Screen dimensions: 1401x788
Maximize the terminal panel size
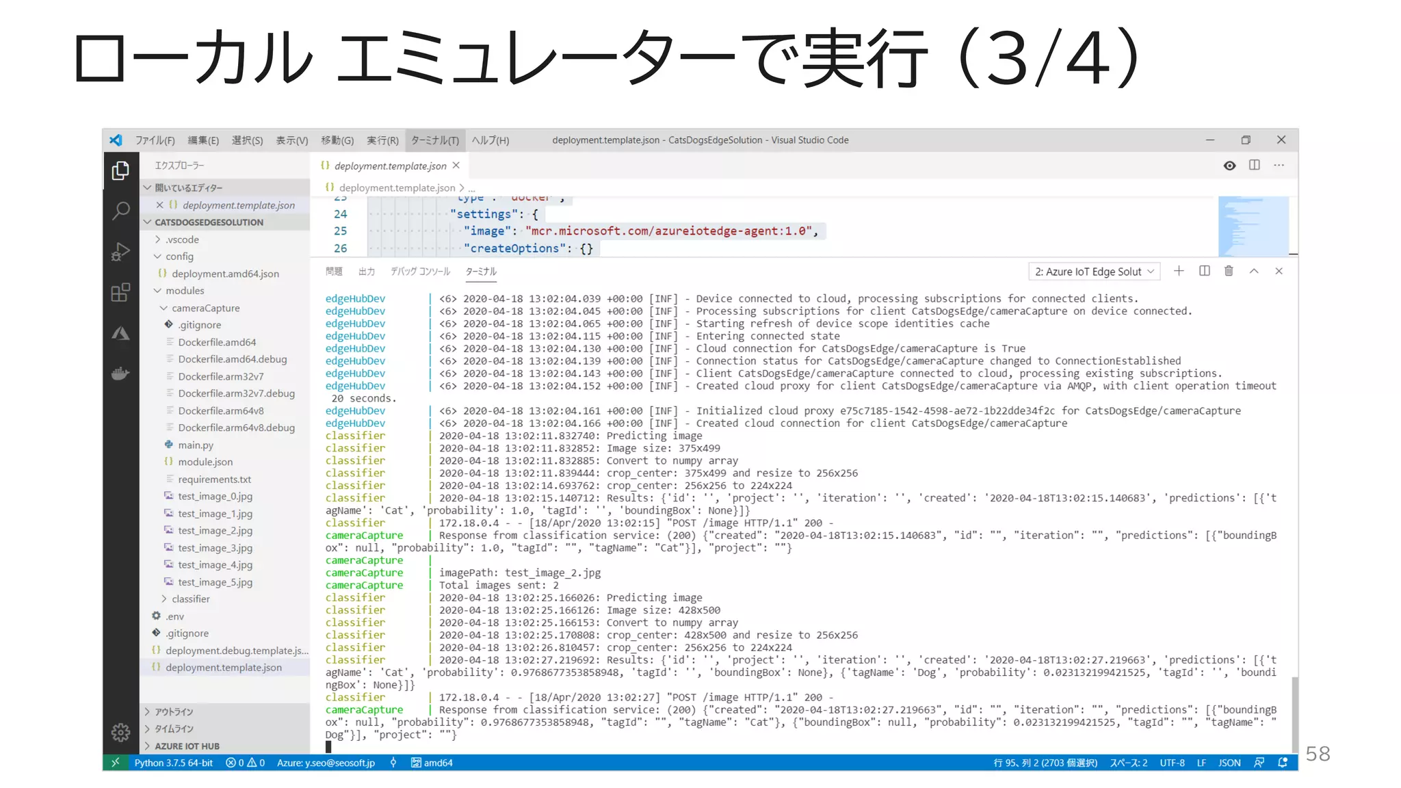pyautogui.click(x=1254, y=271)
